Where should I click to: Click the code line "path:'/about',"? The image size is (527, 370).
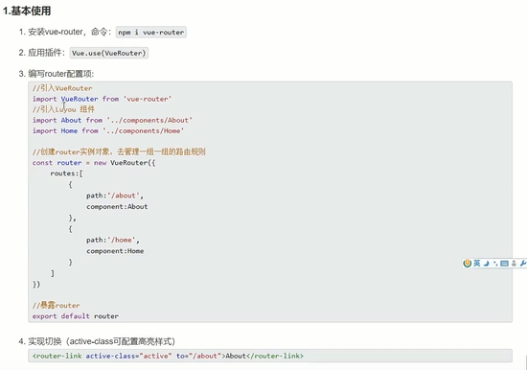click(115, 196)
